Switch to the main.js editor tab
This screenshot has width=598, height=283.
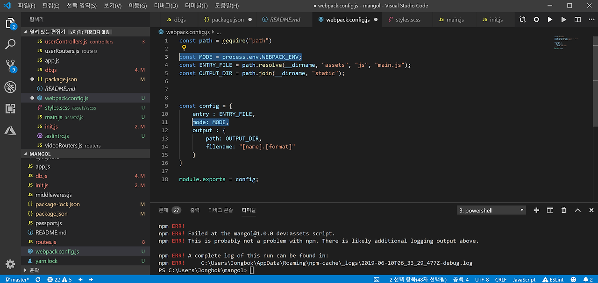[451, 20]
